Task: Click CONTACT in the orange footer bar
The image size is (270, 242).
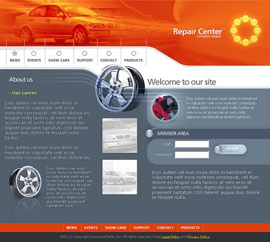Action: click(165, 228)
